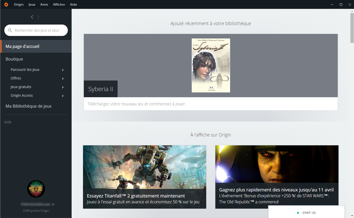The height and width of the screenshot is (218, 354).
Task: Go forward with the right arrow
Action: pyautogui.click(x=38, y=17)
